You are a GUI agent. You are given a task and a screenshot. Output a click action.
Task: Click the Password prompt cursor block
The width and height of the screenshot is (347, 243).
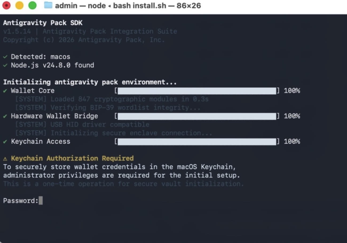click(41, 201)
